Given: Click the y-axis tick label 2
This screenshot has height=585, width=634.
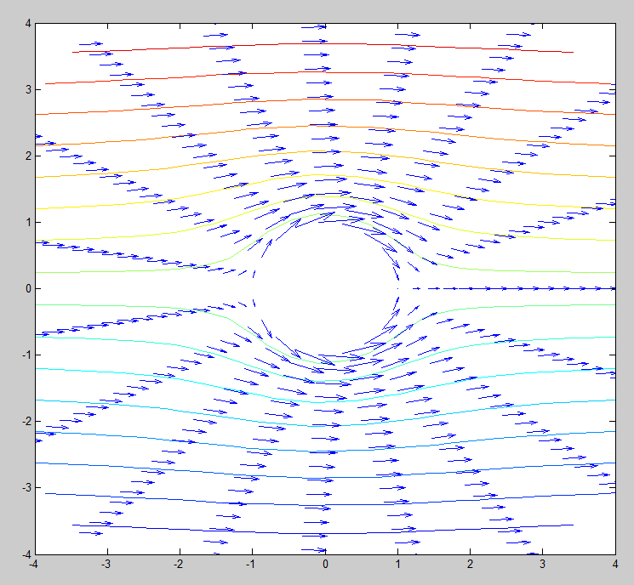Looking at the screenshot, I should pos(26,156).
